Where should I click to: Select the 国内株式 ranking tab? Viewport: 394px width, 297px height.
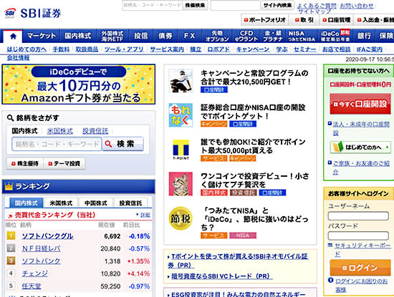click(x=26, y=203)
